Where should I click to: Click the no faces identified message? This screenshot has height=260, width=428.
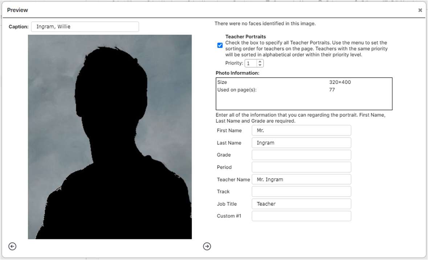265,24
